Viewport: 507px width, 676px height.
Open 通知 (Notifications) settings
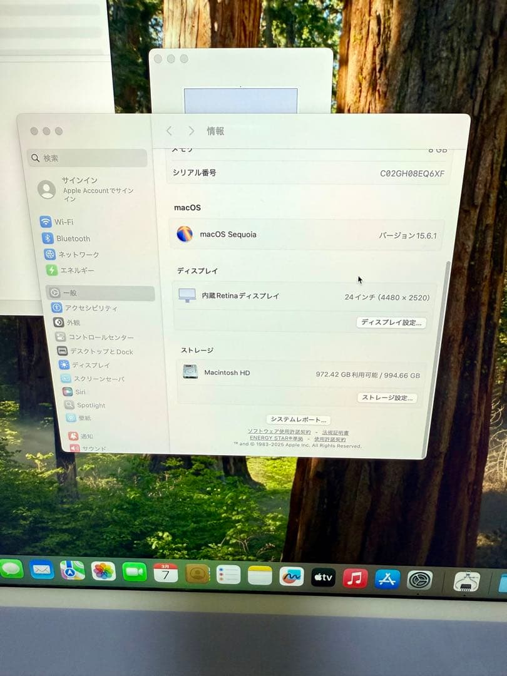coord(81,436)
